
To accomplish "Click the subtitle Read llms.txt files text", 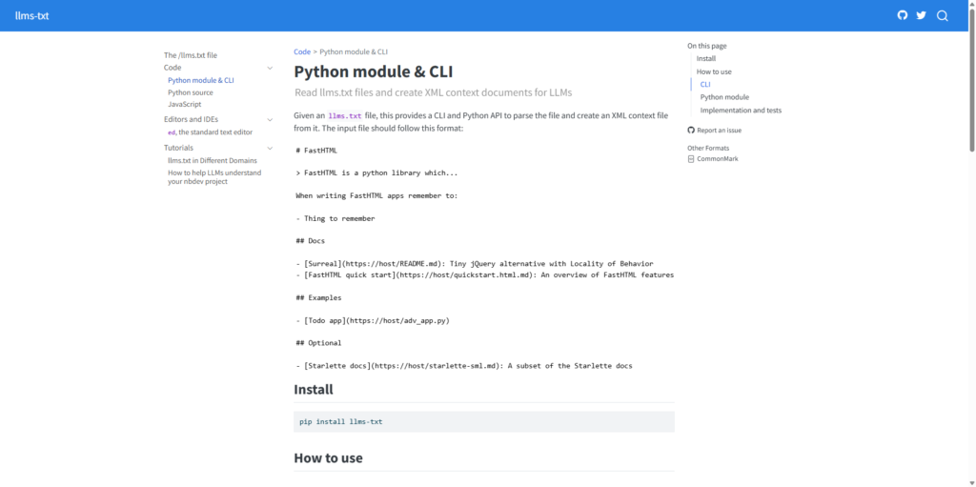I will coord(434,92).
